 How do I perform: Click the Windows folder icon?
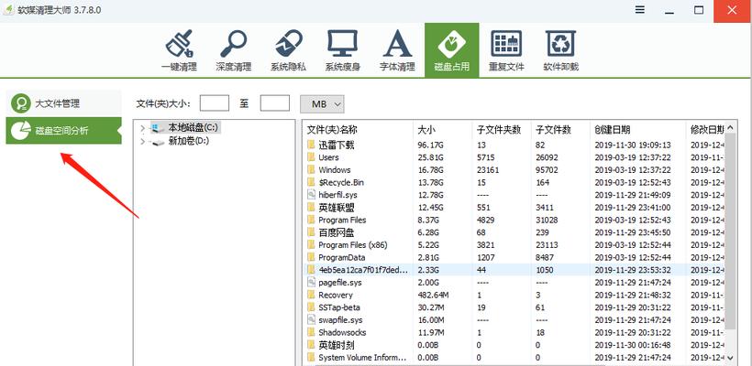click(x=311, y=170)
